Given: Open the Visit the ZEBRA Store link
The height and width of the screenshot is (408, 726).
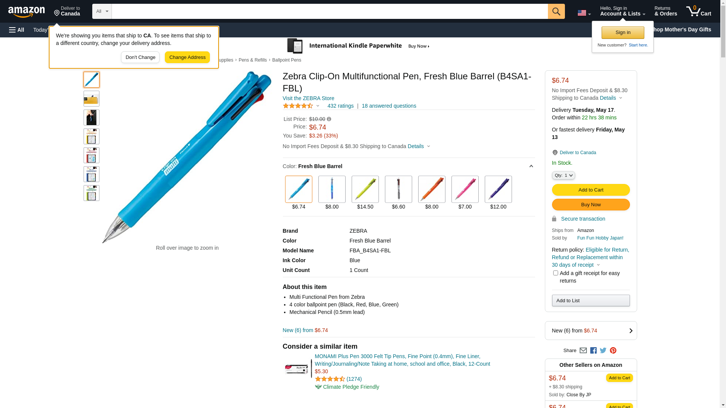Looking at the screenshot, I should tap(308, 98).
